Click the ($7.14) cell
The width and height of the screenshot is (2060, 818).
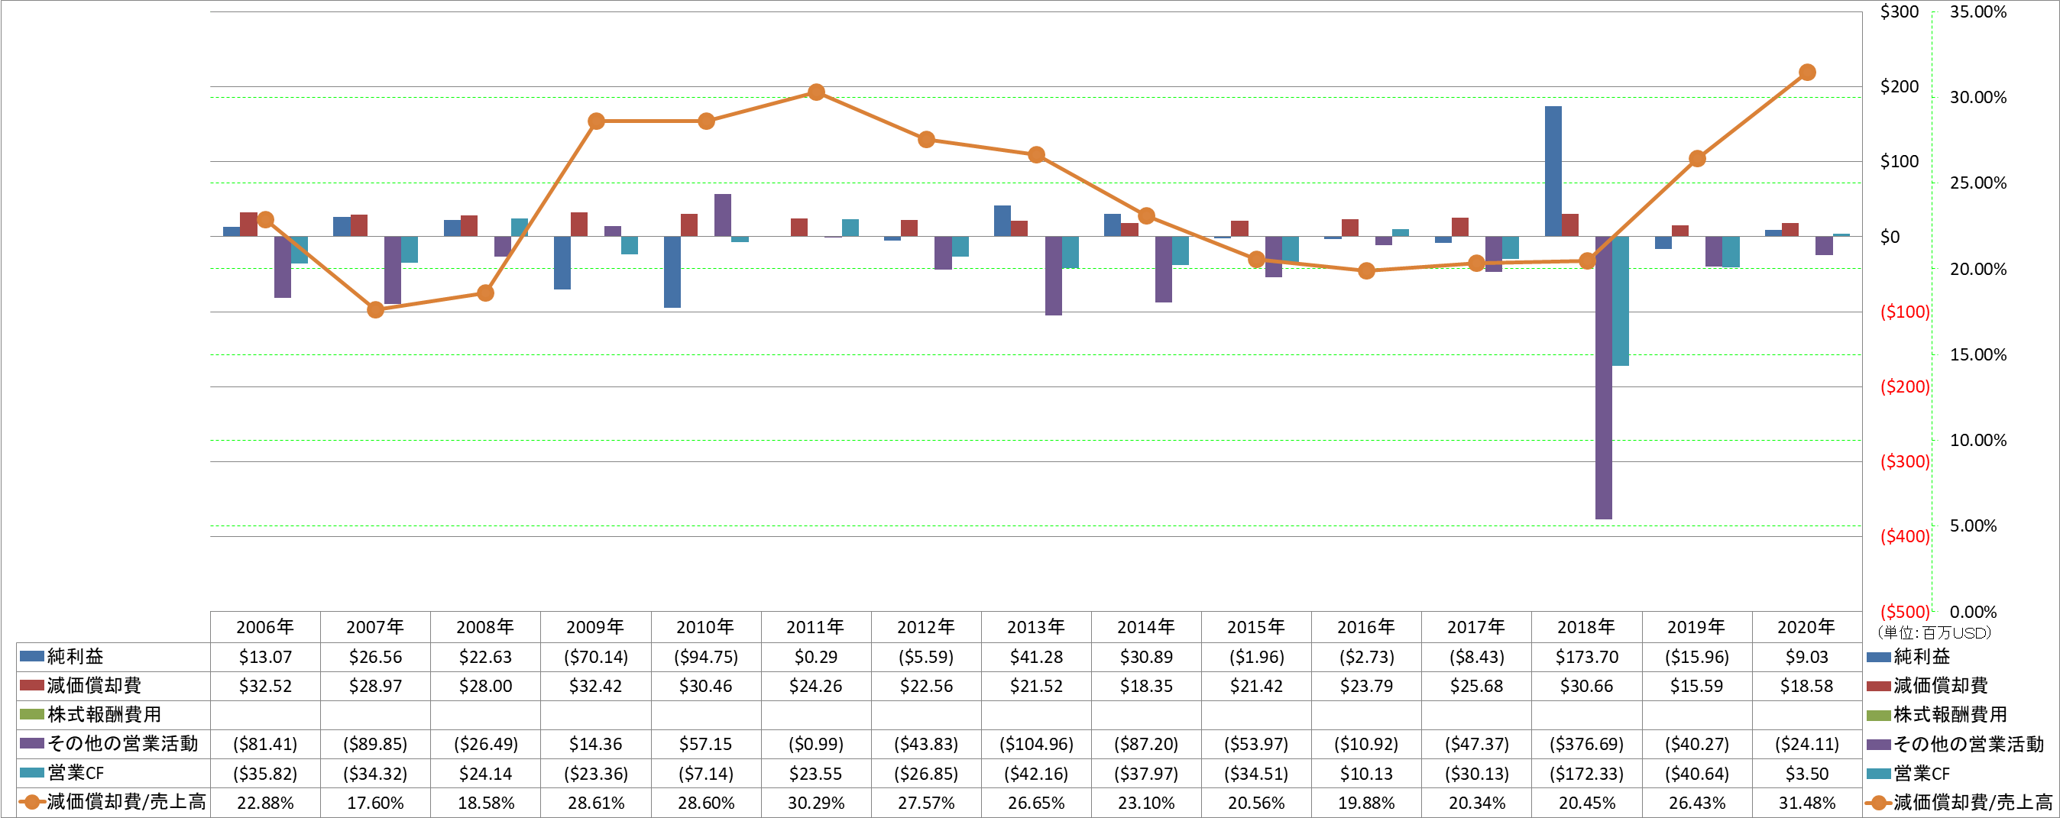(705, 773)
